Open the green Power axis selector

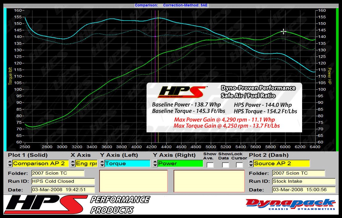(x=180, y=163)
